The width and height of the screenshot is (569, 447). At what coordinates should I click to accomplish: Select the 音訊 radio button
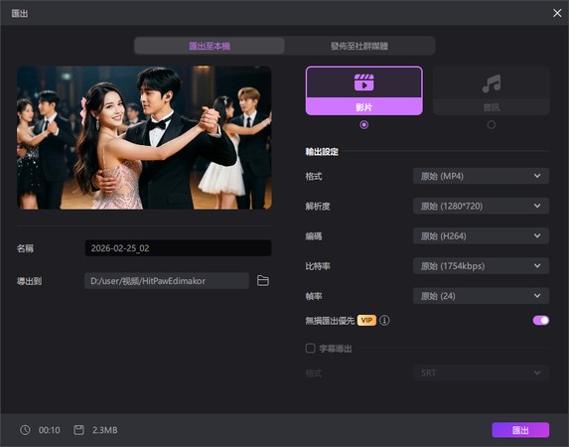pyautogui.click(x=492, y=125)
